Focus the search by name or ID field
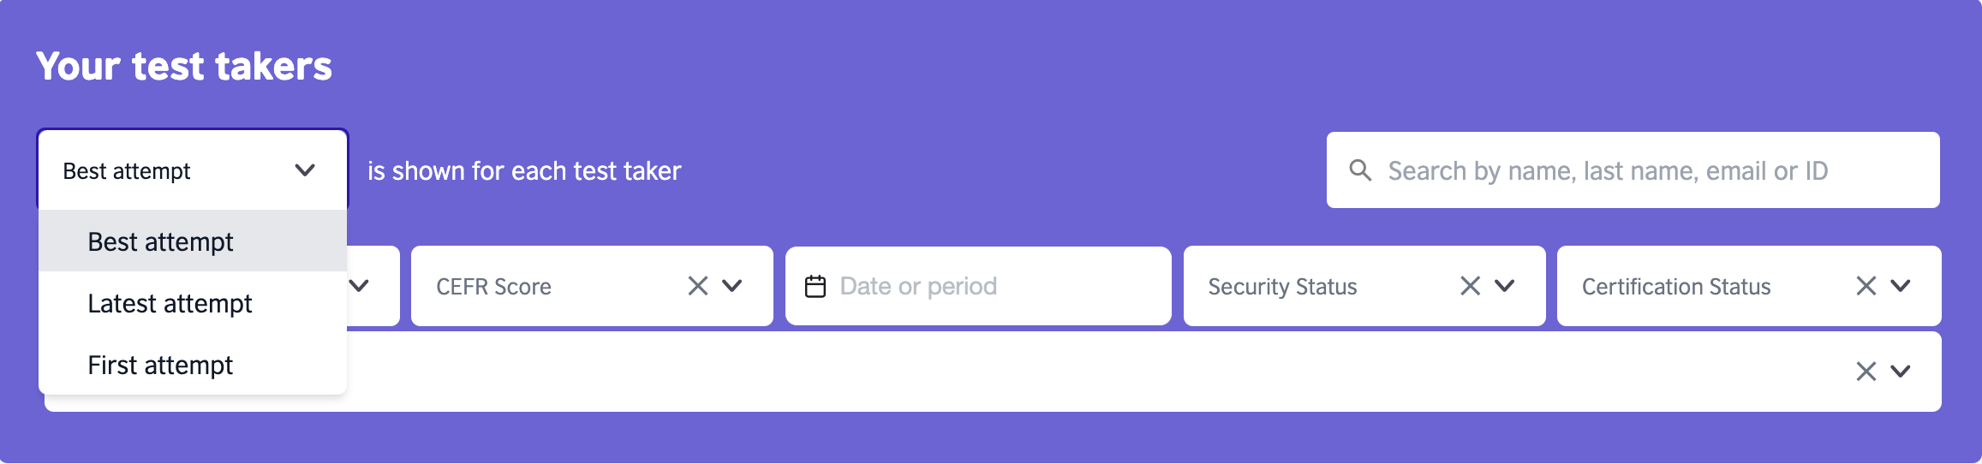Screen dimensions: 1982x464 pyautogui.click(x=1633, y=170)
